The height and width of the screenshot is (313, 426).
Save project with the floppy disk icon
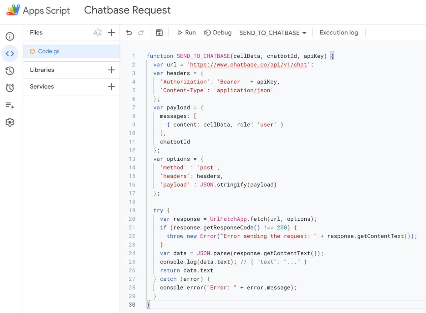coord(159,33)
